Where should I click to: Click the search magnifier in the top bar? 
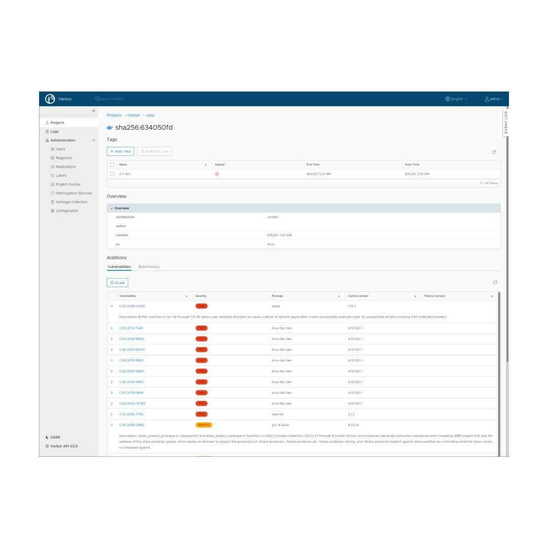97,98
